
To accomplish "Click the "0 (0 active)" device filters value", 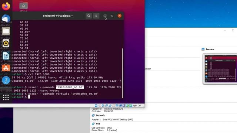I will [112, 130].
